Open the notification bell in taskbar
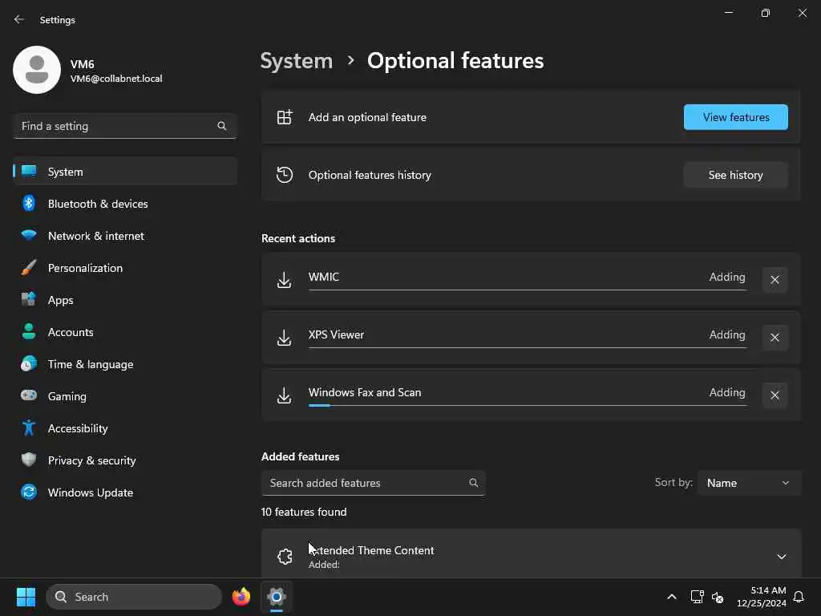This screenshot has width=821, height=616. click(x=799, y=597)
